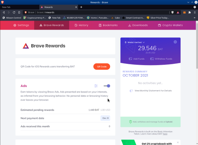198x145 pixels.
Task: Click the Ads received this month row
Action: 65,126
